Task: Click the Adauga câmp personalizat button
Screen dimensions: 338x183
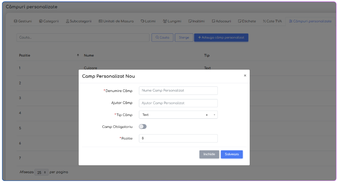Action: [x=221, y=38]
